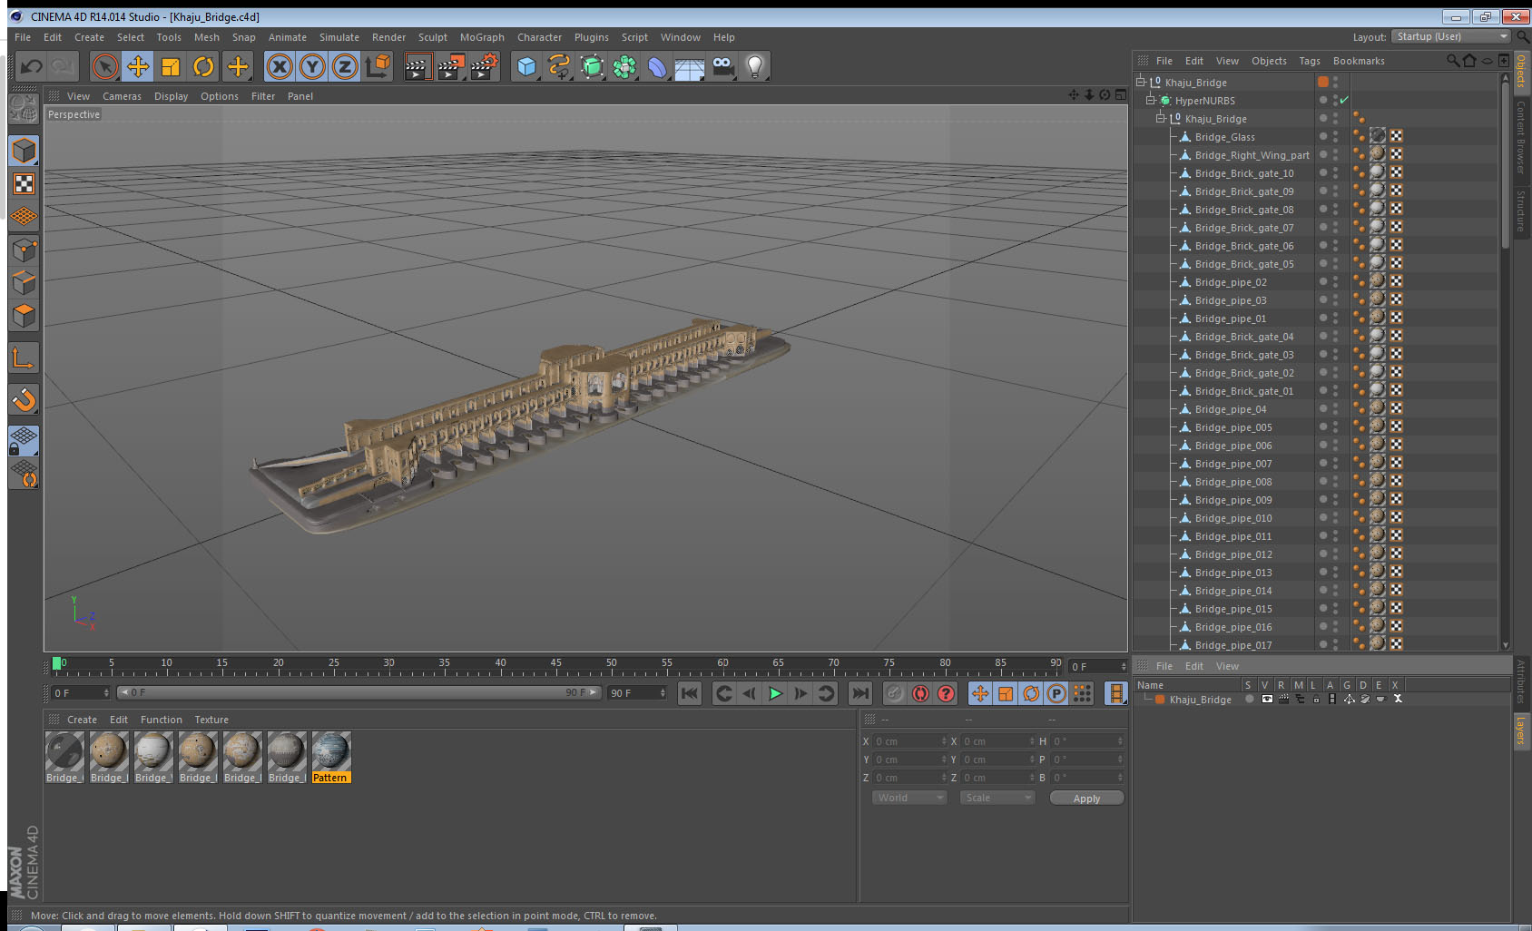Switch to Texture mode

(24, 184)
